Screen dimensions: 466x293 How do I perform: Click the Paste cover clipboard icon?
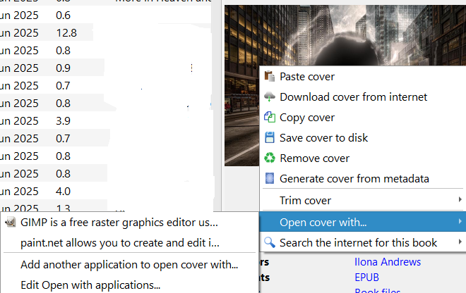[x=270, y=77]
